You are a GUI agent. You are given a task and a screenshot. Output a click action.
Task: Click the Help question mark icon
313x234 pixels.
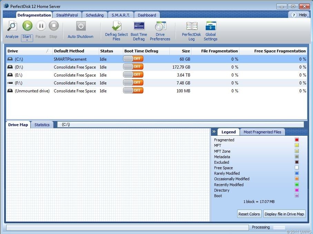pos(293,15)
